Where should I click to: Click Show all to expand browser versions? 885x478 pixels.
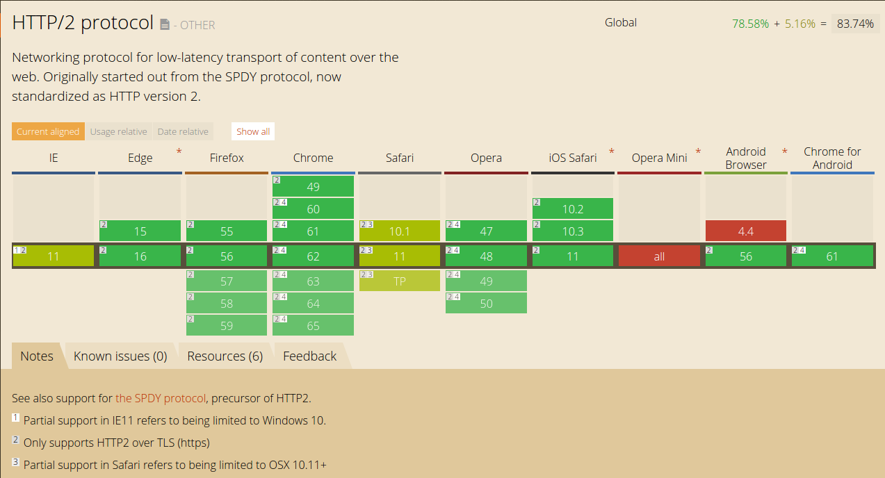(253, 131)
